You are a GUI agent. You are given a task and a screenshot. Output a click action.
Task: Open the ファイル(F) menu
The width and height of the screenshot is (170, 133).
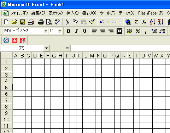19,13
